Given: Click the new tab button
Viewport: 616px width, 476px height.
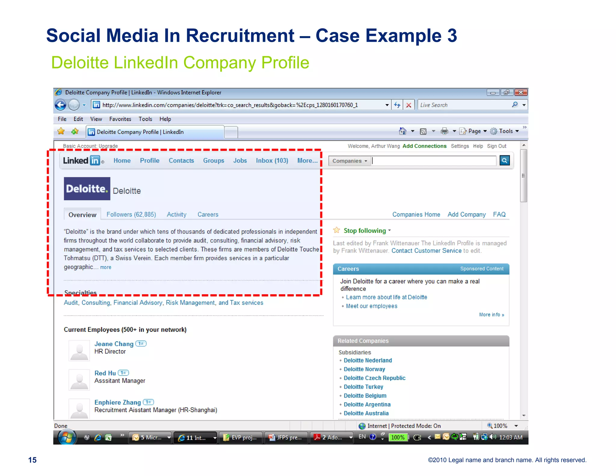Looking at the screenshot, I should tap(231, 132).
